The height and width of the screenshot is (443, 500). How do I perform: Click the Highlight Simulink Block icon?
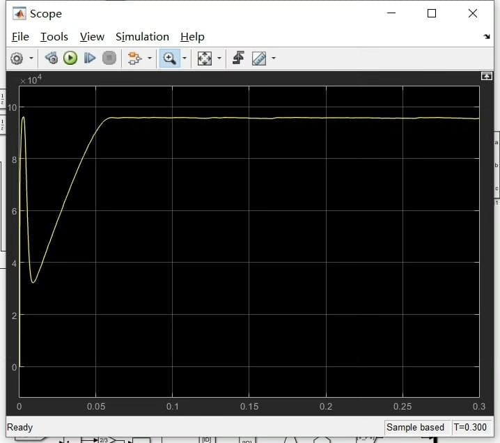[134, 58]
